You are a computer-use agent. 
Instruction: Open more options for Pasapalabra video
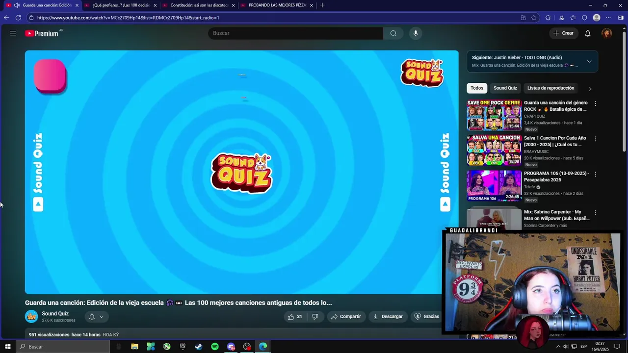[x=596, y=175]
